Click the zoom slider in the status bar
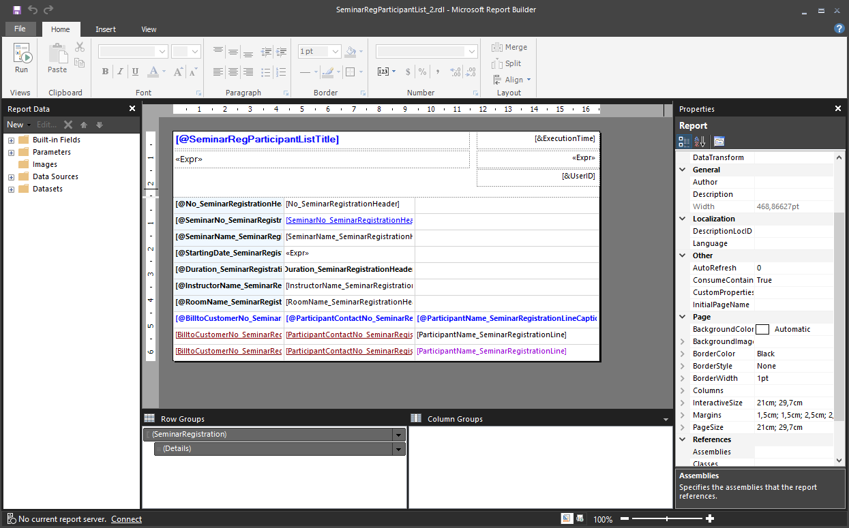This screenshot has width=849, height=528. pos(666,519)
